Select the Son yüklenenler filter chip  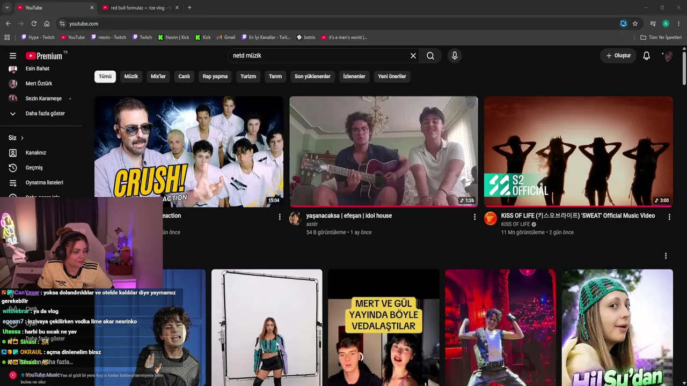[x=312, y=77]
